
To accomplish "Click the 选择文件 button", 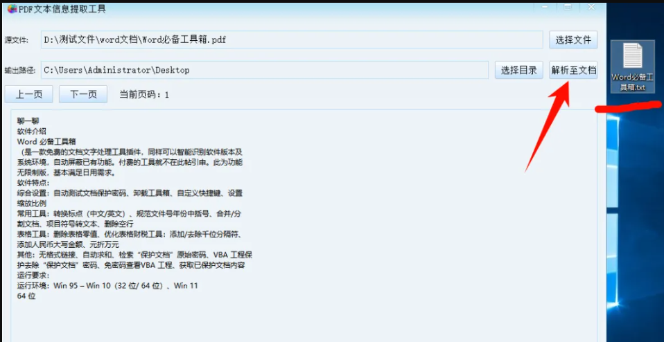I will pyautogui.click(x=573, y=40).
